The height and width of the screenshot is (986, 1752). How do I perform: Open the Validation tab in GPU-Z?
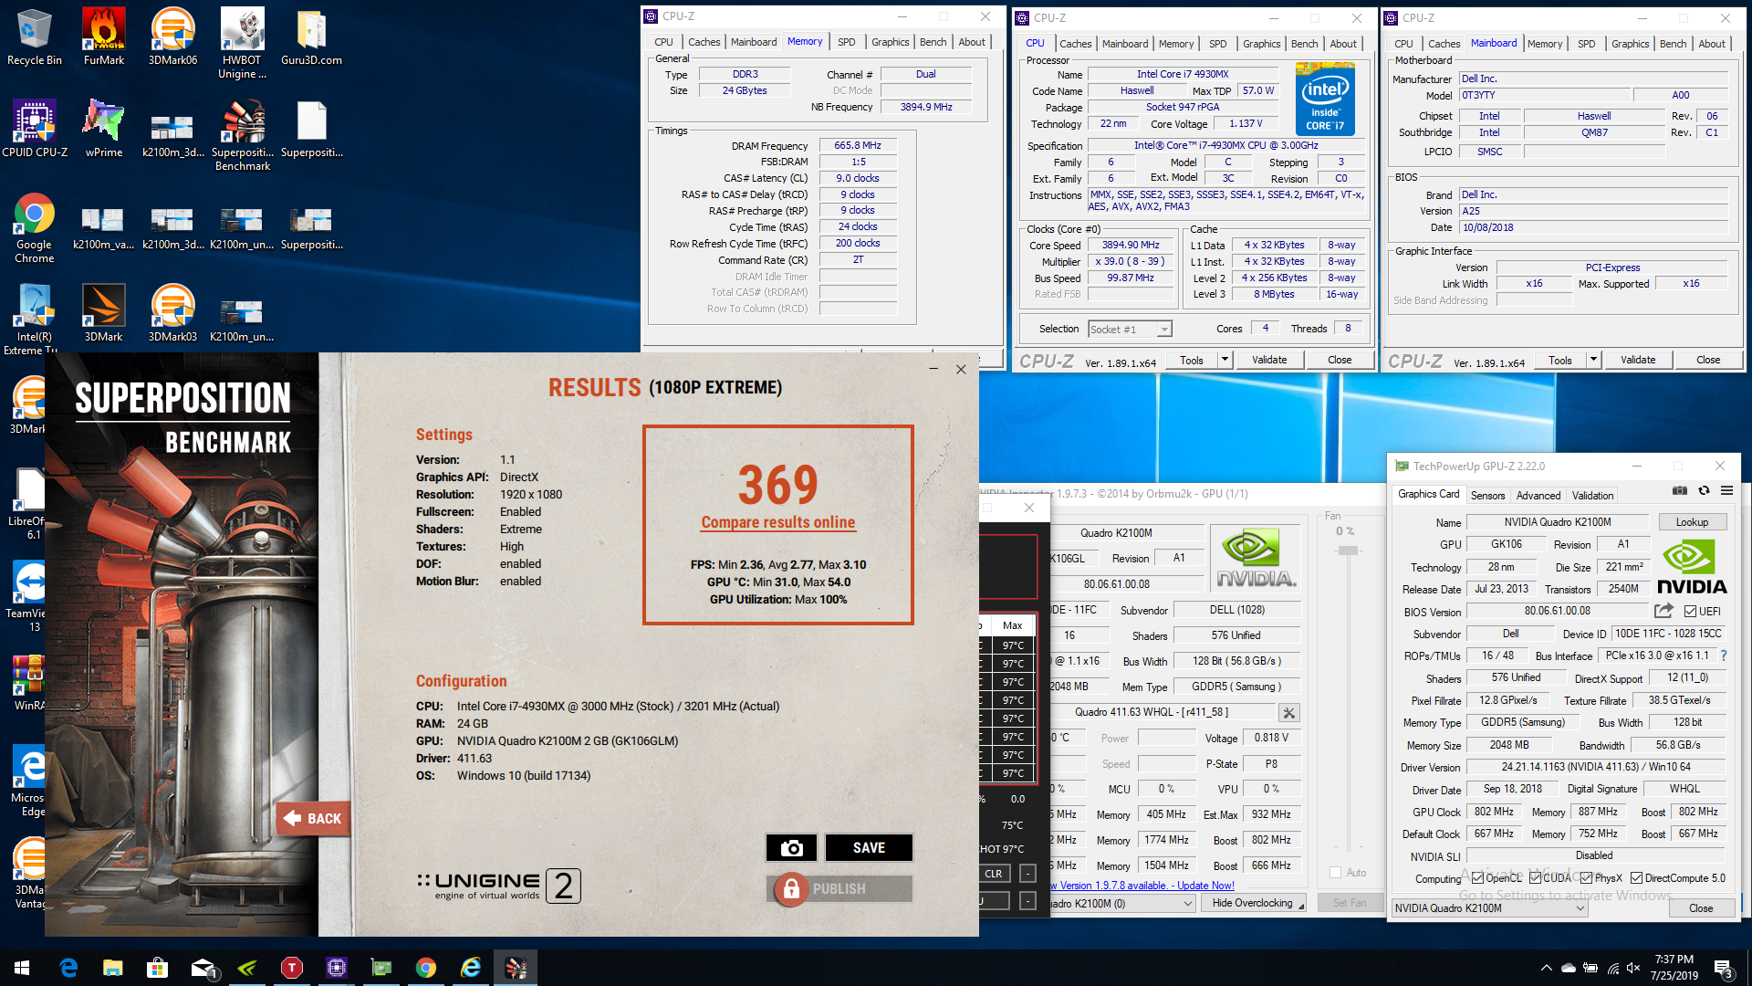click(1592, 496)
